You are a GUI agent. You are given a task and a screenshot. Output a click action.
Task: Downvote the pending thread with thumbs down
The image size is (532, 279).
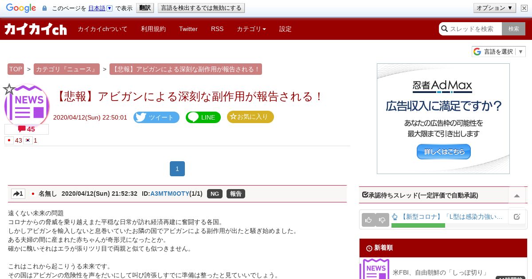point(382,220)
